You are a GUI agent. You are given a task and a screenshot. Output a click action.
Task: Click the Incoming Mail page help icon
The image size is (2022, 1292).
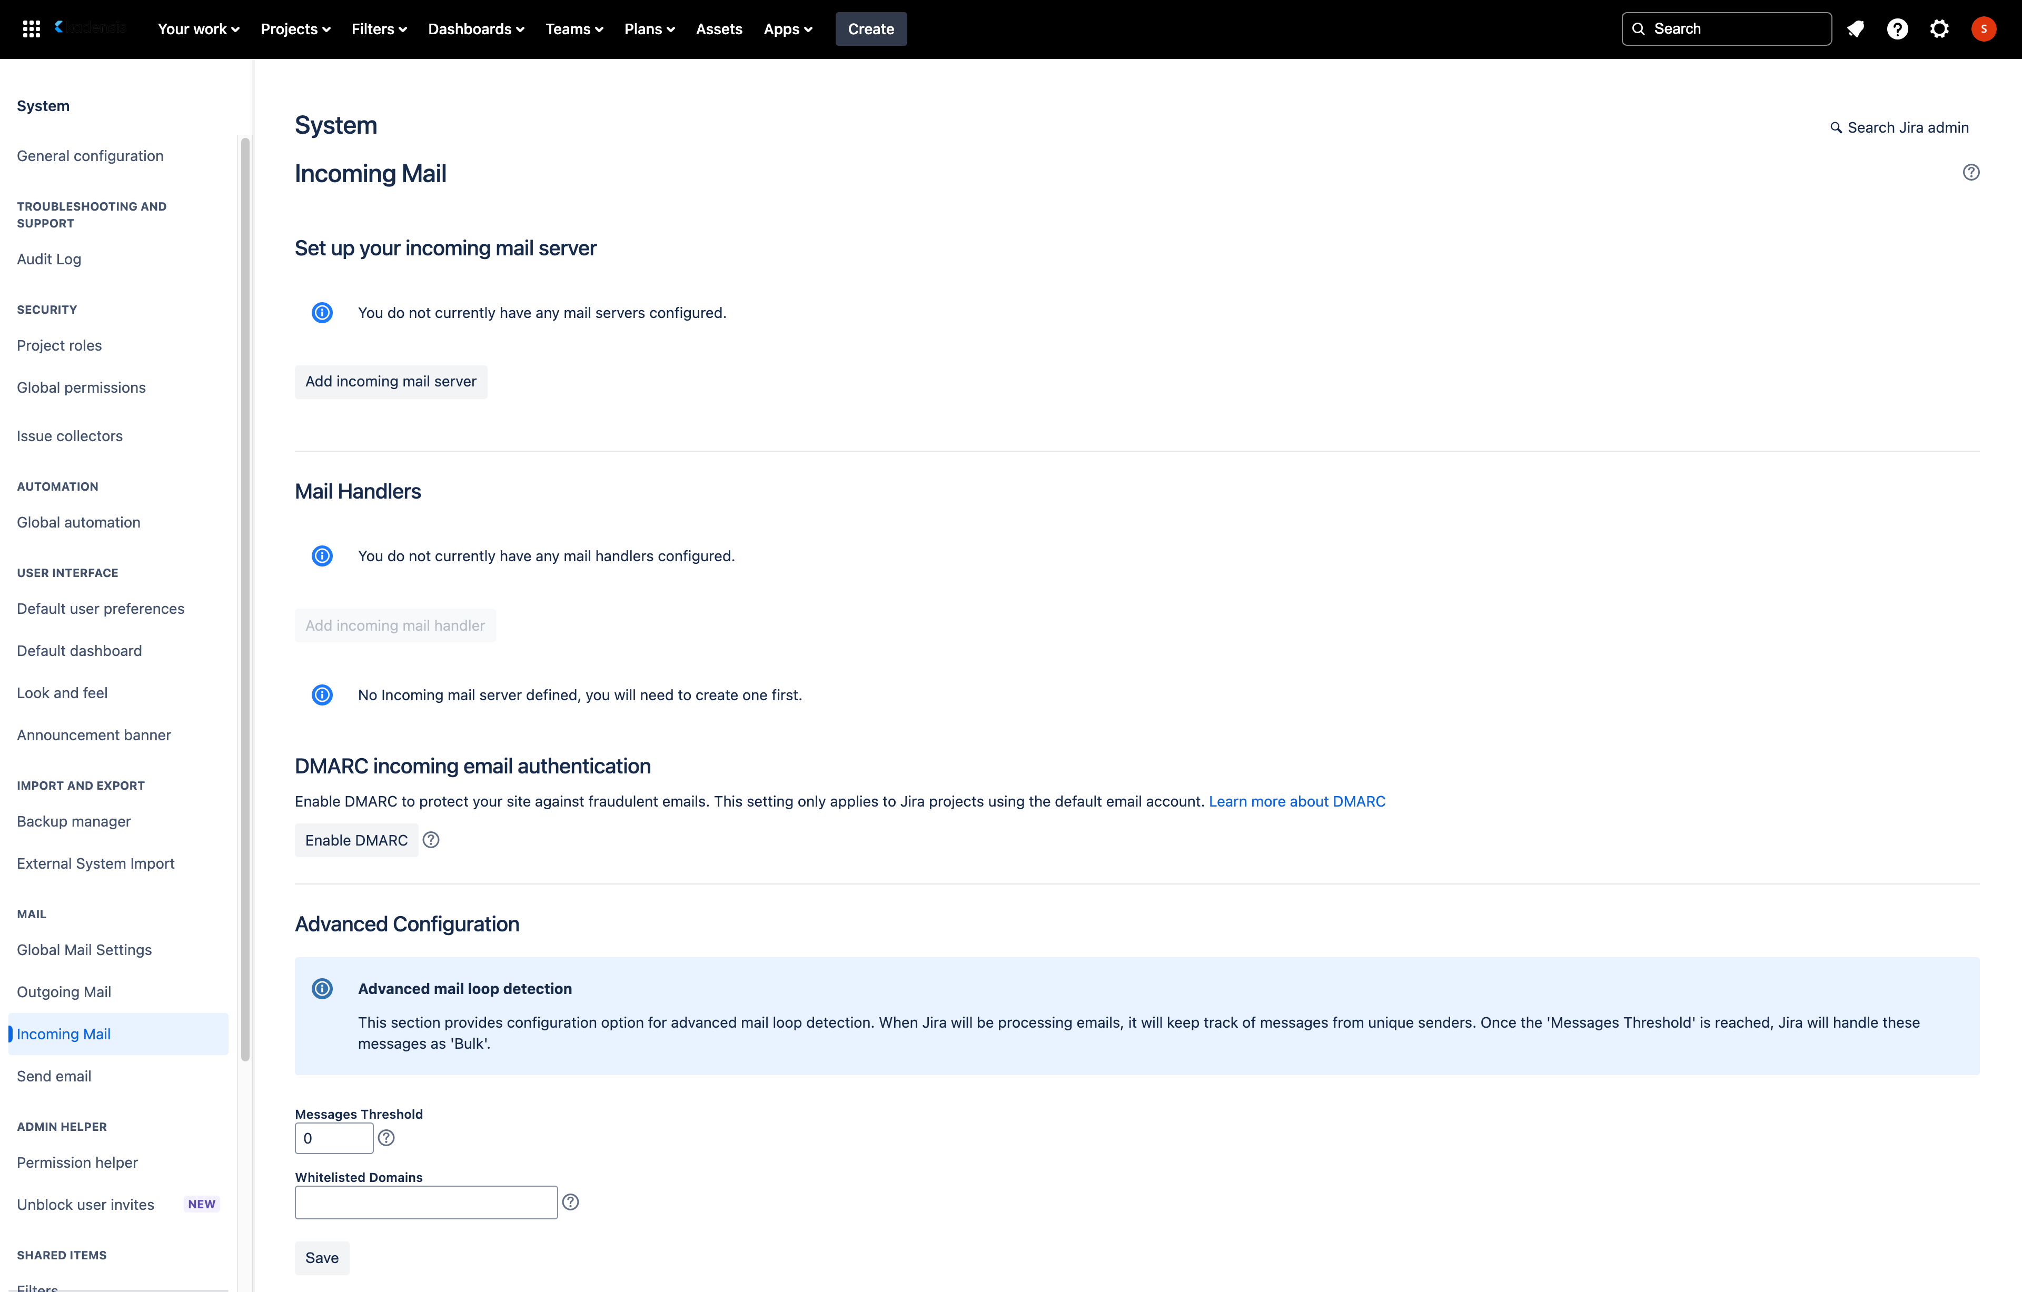click(1971, 172)
